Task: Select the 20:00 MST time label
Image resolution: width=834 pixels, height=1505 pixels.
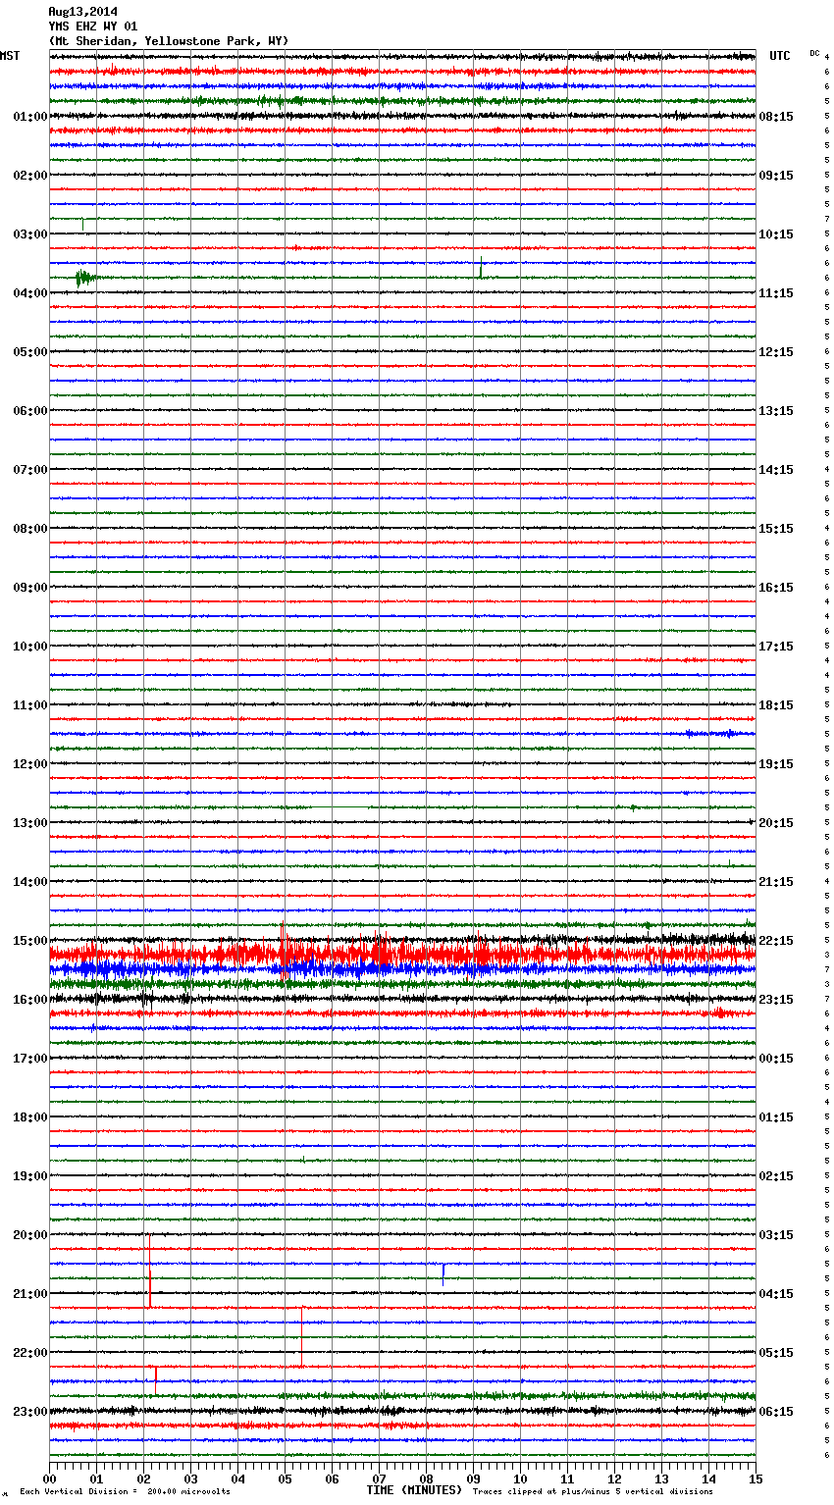Action: click(x=30, y=1235)
